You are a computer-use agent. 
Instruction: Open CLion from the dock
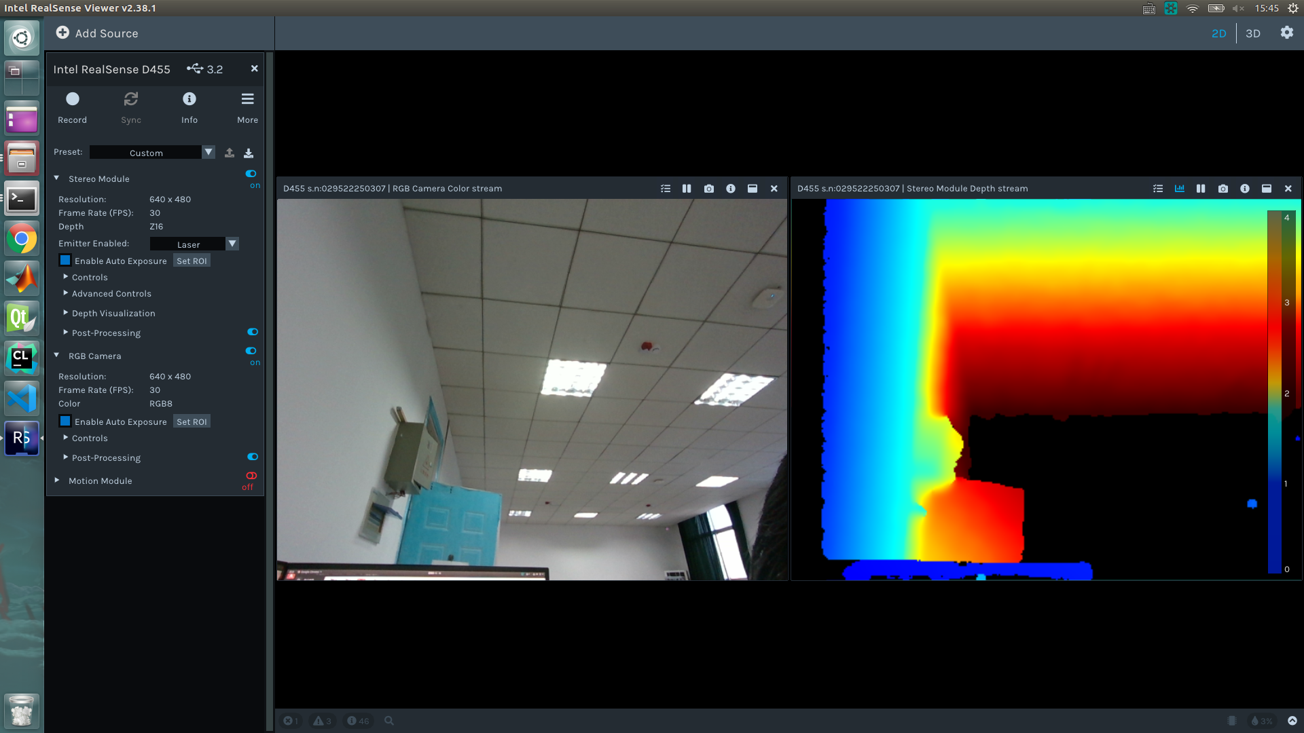coord(22,358)
